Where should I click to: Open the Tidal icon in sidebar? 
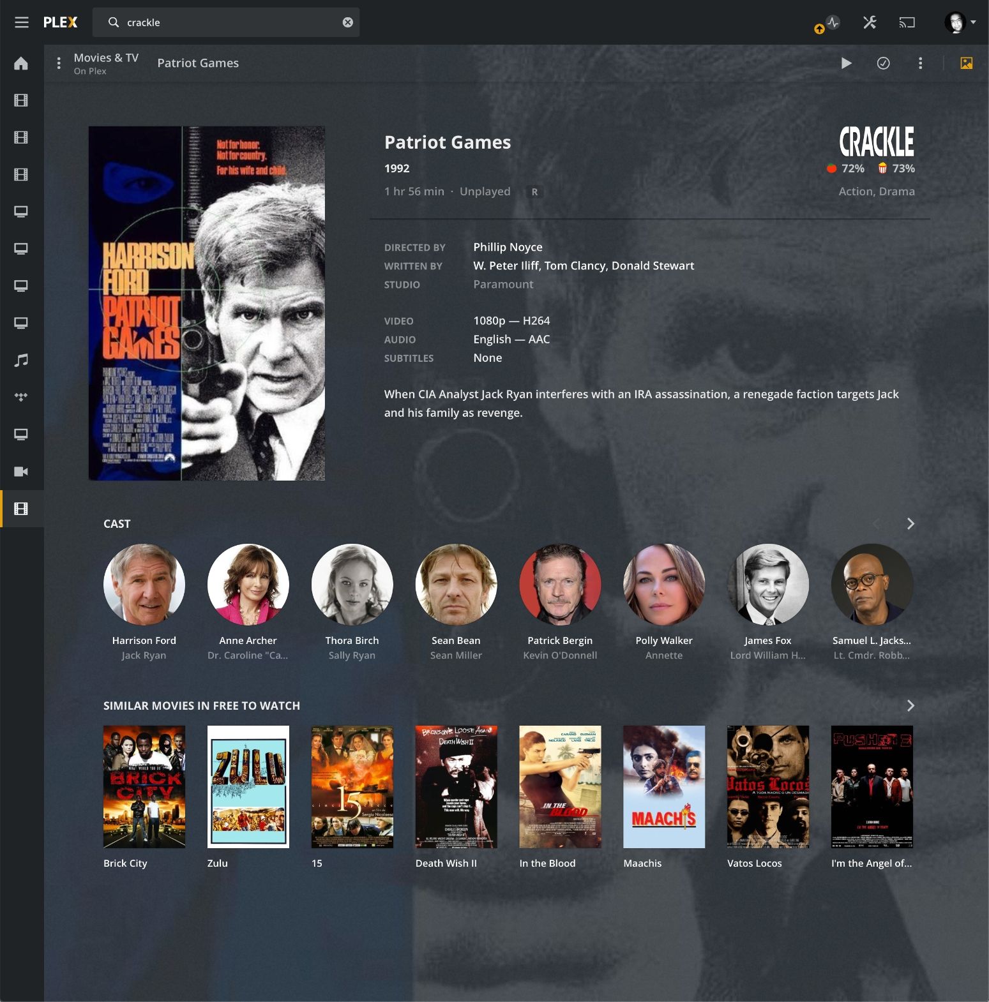point(22,397)
